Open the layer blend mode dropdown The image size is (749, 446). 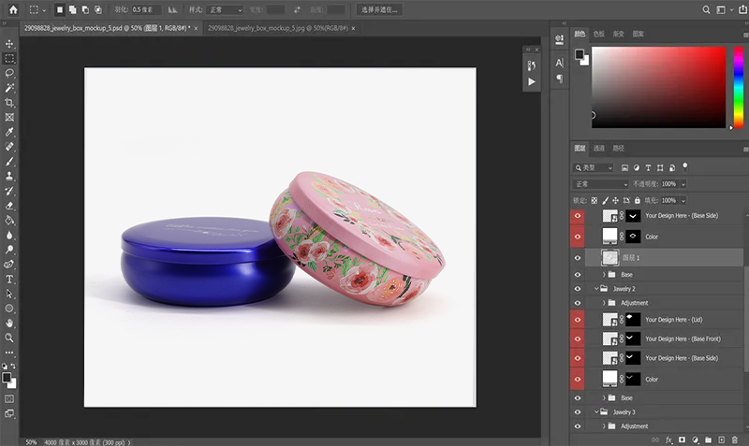tap(600, 184)
